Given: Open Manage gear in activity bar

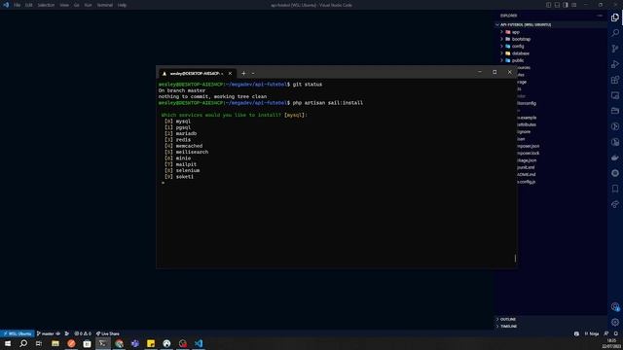Looking at the screenshot, I should click(615, 322).
